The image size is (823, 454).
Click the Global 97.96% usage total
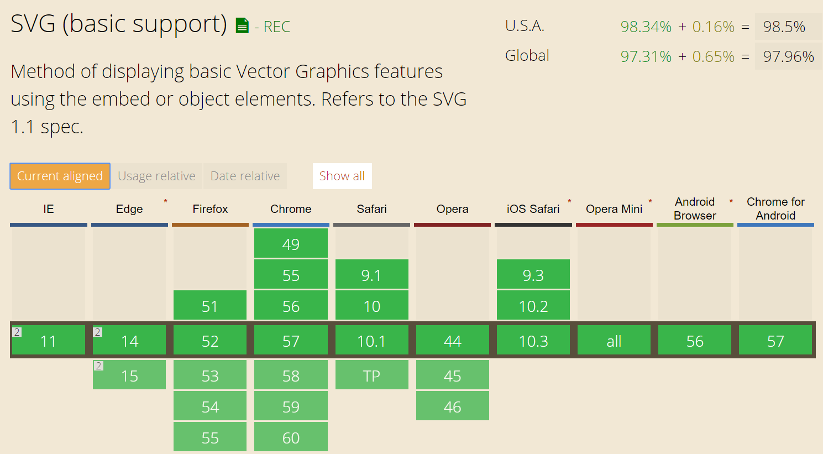coord(787,56)
